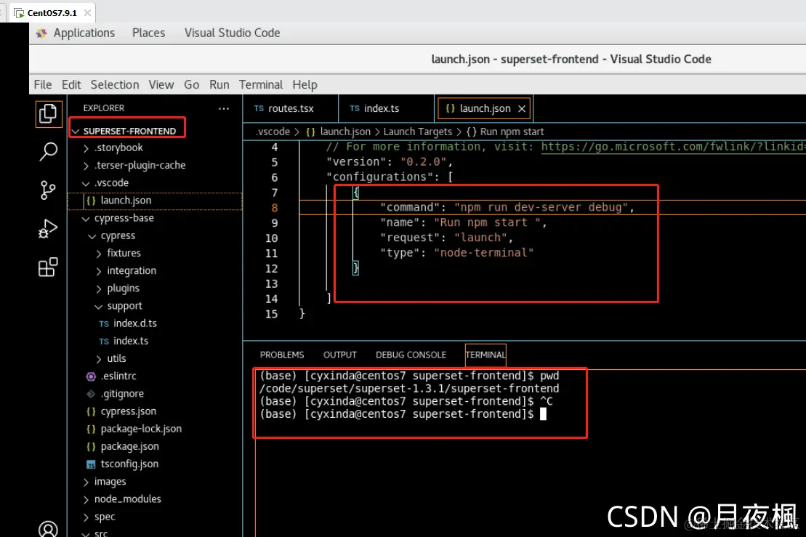Open the Run menu
The image size is (806, 537).
[x=219, y=85]
